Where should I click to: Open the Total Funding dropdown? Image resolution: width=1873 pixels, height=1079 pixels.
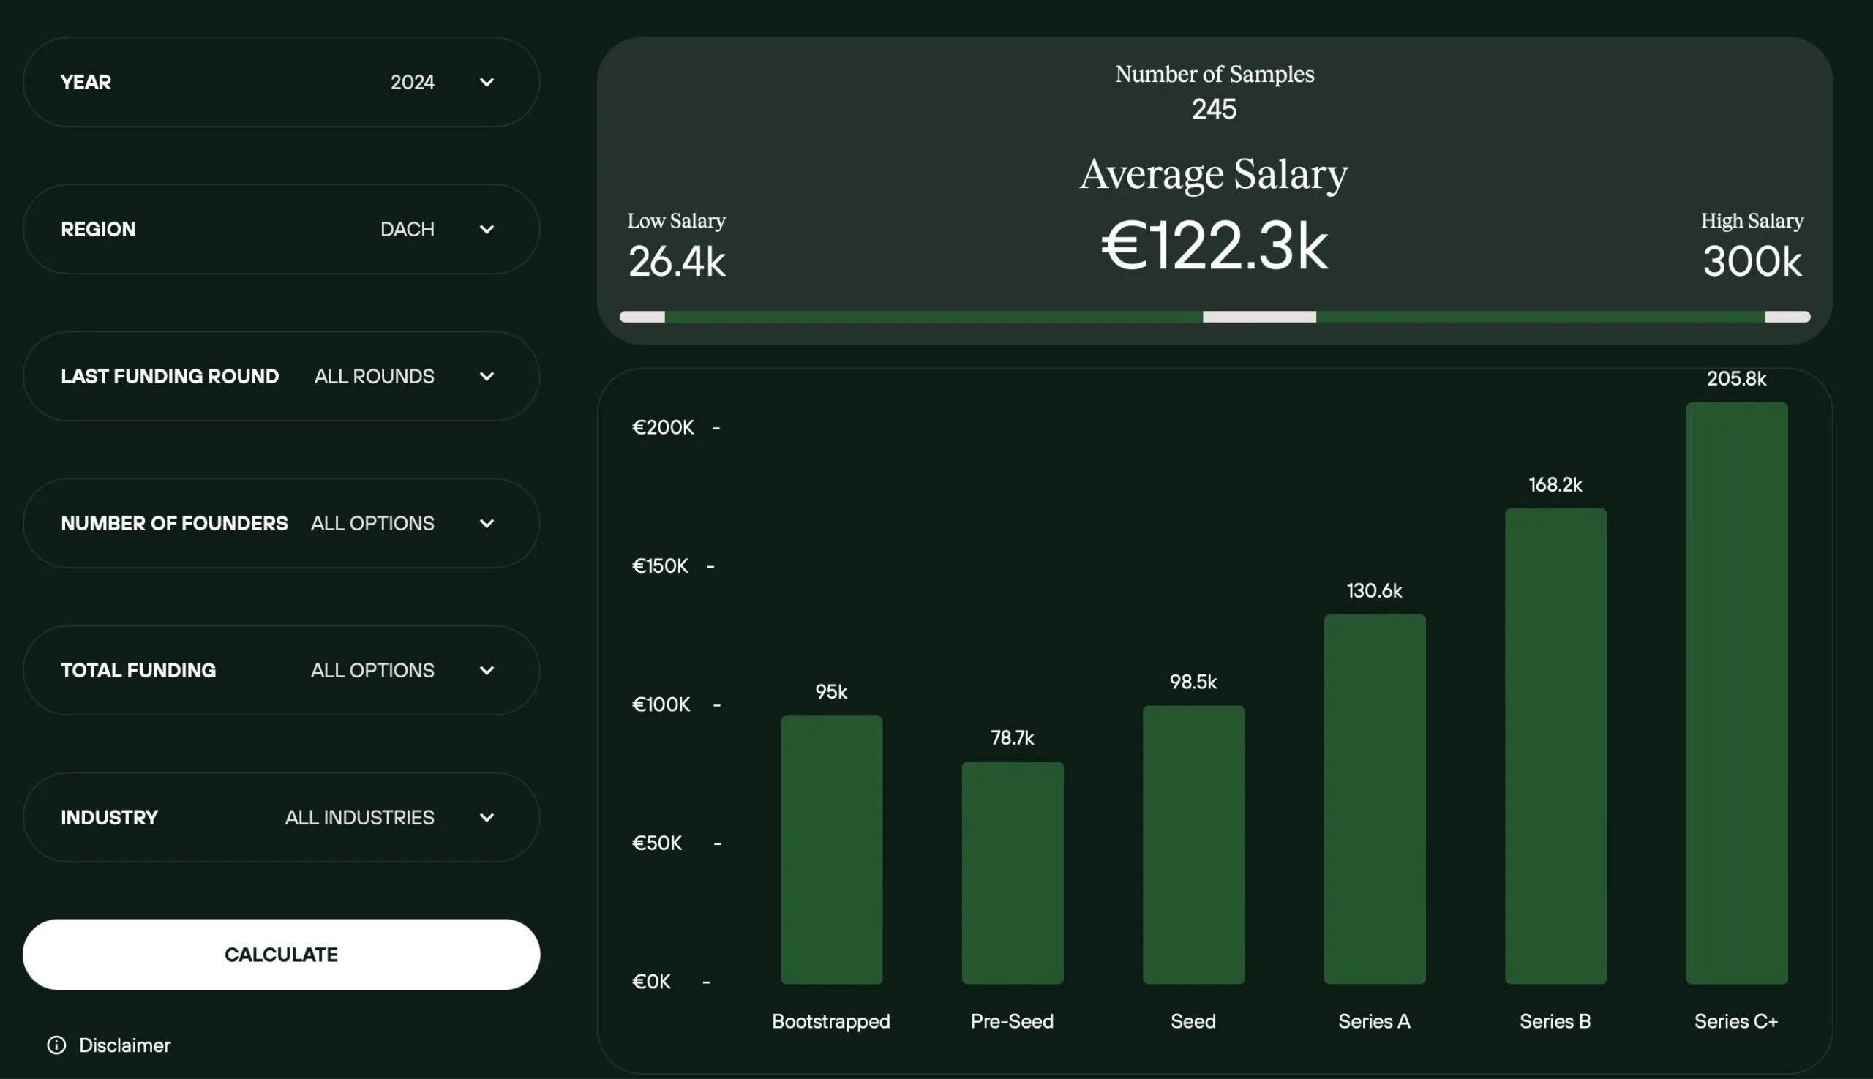[x=280, y=669]
